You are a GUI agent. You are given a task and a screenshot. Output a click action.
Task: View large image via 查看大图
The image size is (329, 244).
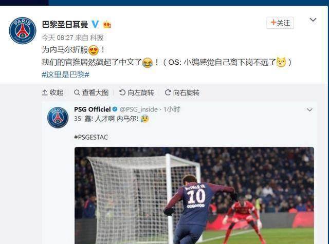pos(92,92)
